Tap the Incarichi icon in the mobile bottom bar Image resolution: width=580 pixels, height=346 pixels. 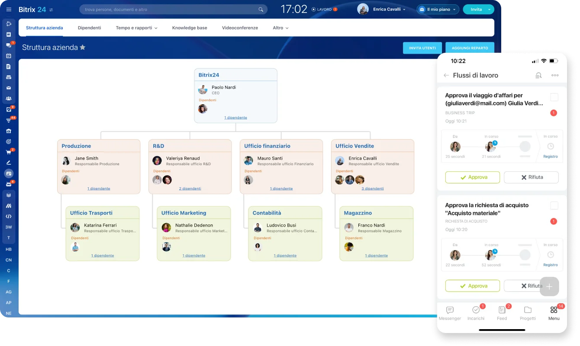[x=476, y=310]
